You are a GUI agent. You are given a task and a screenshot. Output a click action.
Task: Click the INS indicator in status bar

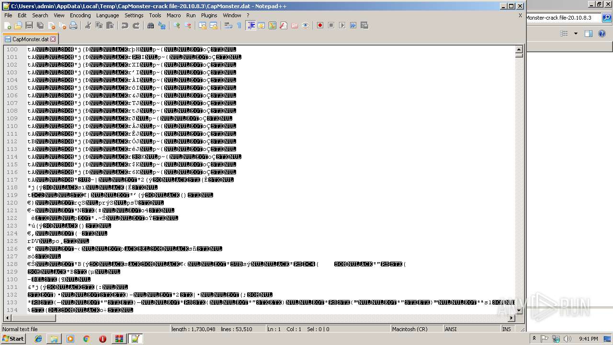(x=506, y=329)
